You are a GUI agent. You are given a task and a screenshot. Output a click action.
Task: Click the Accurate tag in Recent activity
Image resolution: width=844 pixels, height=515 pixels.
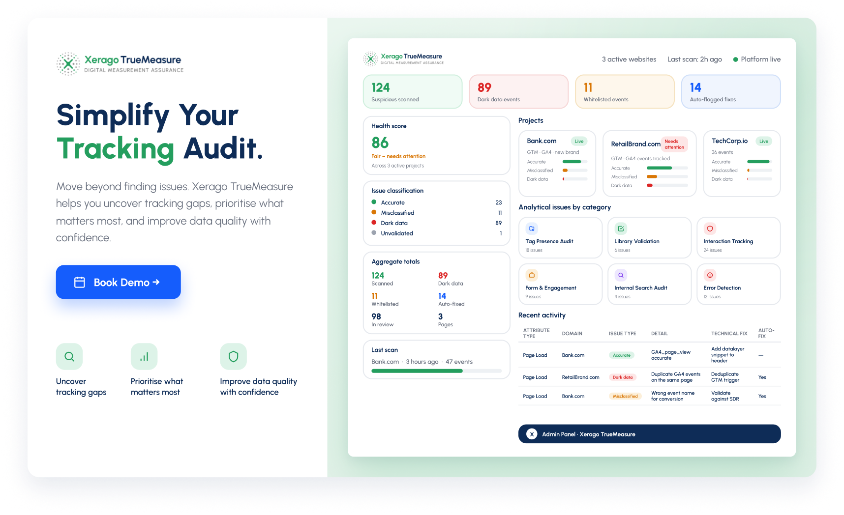(x=622, y=355)
